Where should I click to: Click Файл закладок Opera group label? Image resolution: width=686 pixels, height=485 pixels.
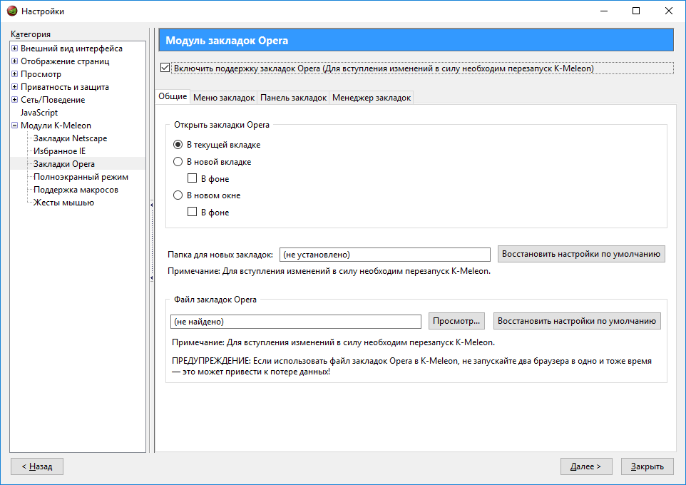(215, 300)
